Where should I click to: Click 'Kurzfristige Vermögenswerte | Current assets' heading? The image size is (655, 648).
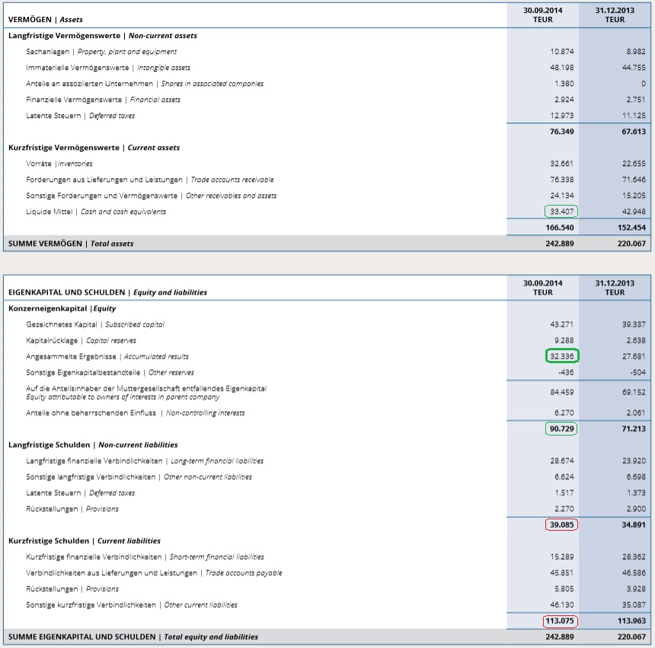94,148
